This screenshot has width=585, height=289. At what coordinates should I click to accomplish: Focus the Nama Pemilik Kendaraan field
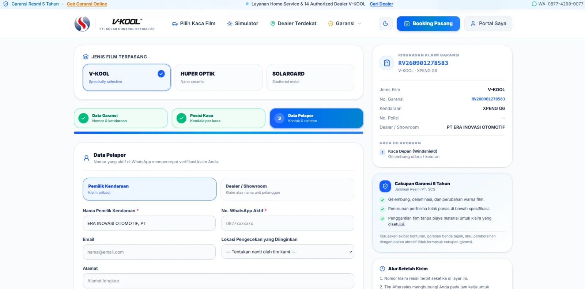click(x=149, y=223)
